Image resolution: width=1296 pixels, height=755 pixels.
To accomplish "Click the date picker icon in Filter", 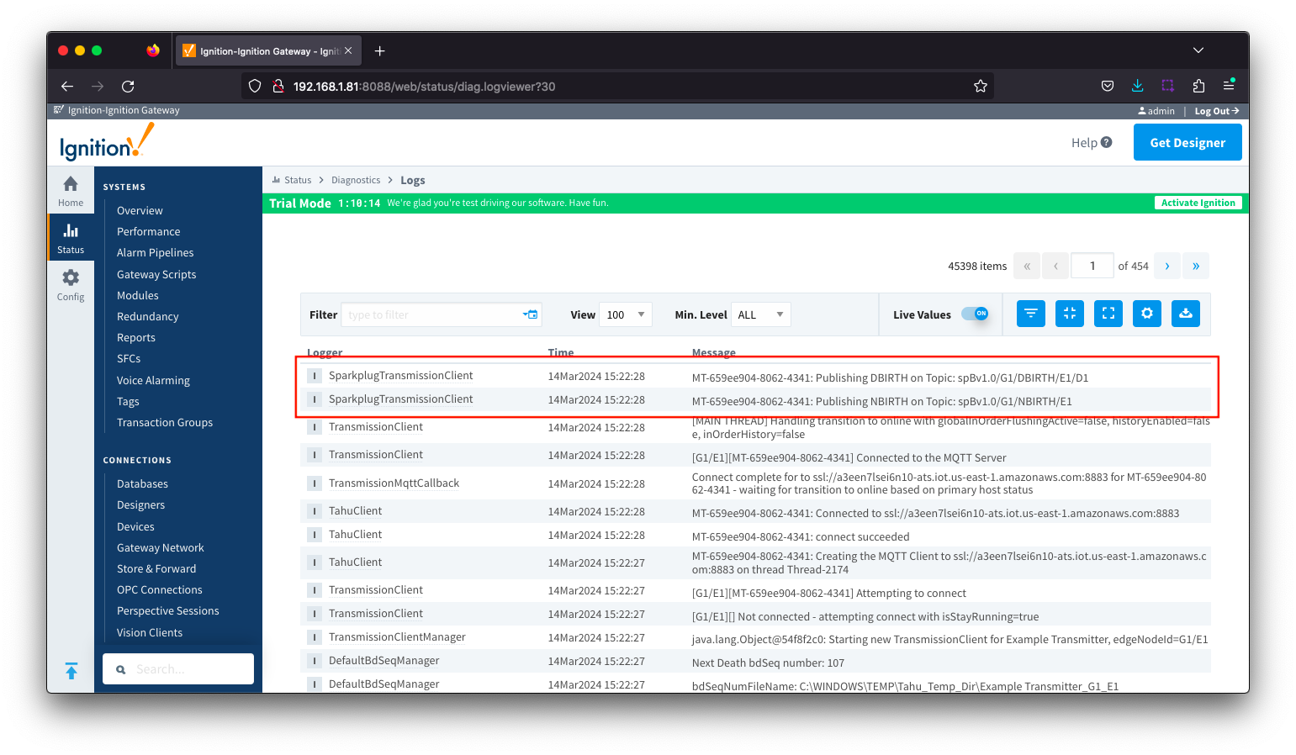I will pos(530,314).
